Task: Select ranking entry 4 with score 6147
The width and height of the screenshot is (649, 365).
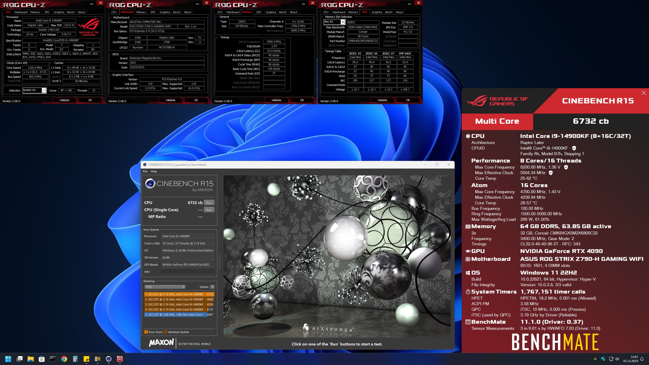Action: (179, 309)
